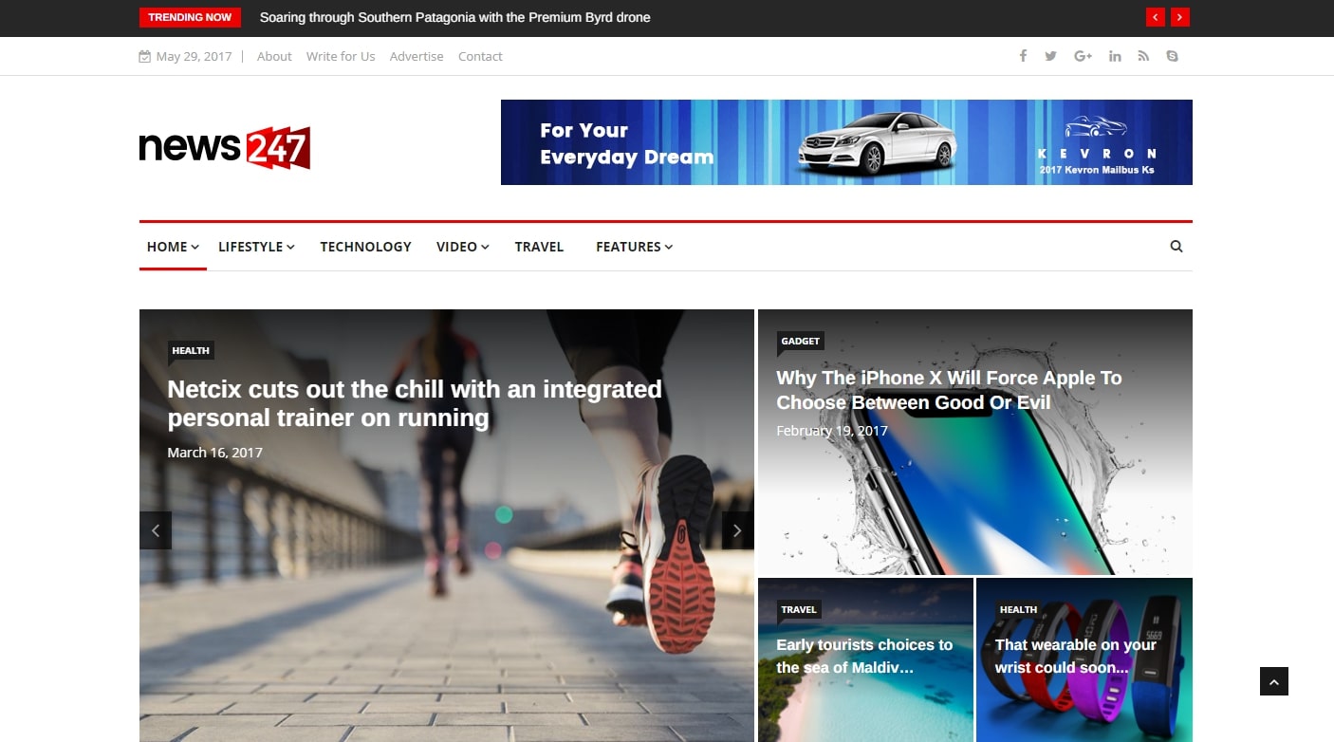1334x742 pixels.
Task: Expand the Lifestyle menu dropdown
Action: pos(256,247)
